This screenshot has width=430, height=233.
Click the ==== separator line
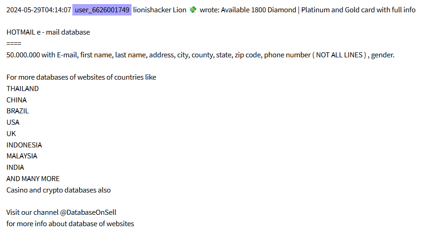[14, 43]
